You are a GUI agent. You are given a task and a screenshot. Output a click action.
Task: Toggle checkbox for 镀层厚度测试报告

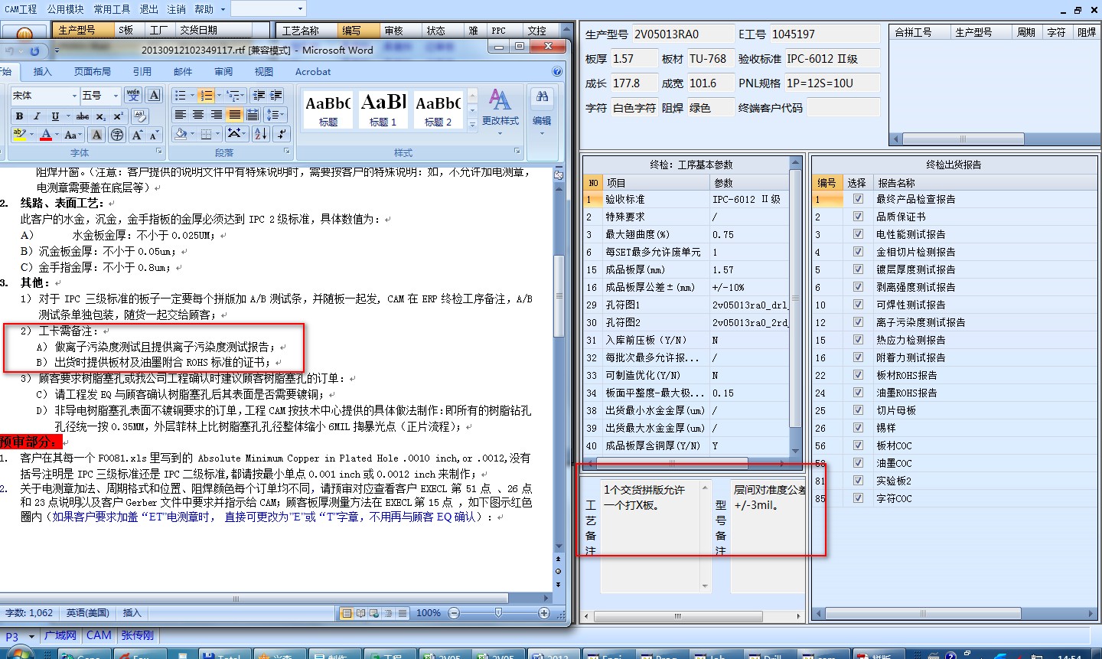coord(858,269)
